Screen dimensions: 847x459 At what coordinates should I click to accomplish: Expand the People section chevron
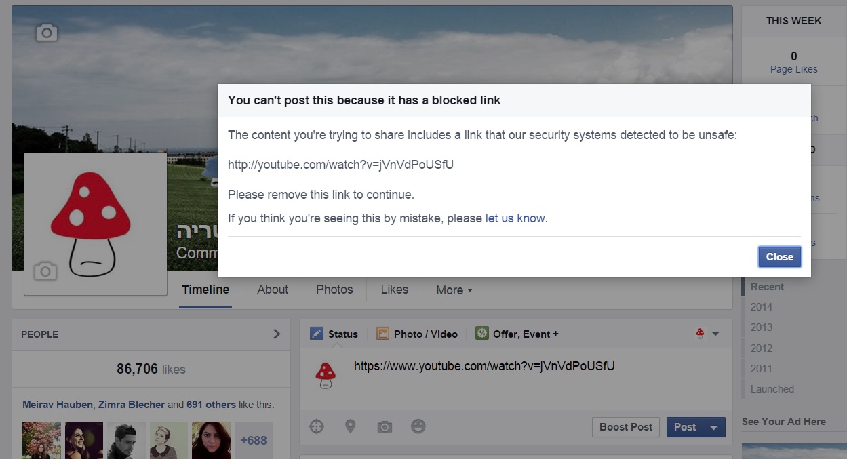[276, 334]
